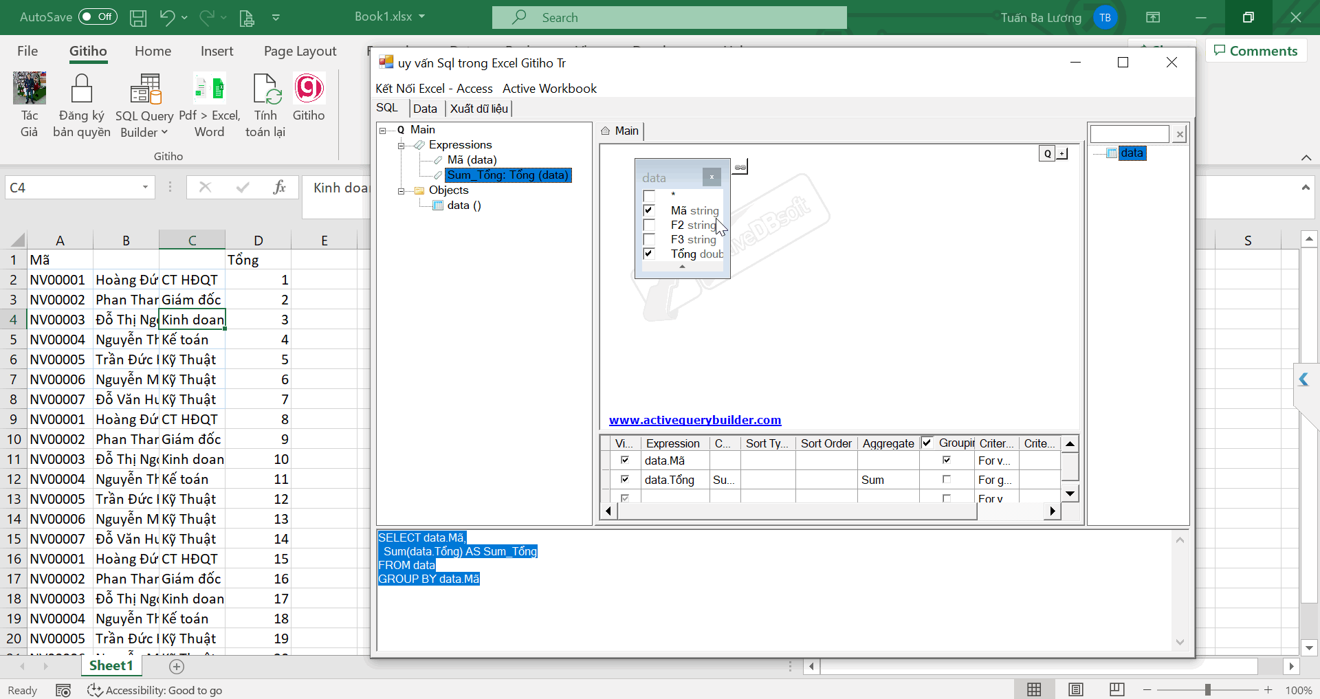Image resolution: width=1320 pixels, height=699 pixels.
Task: Uncheck the Mã string field checkbox
Action: (x=648, y=210)
